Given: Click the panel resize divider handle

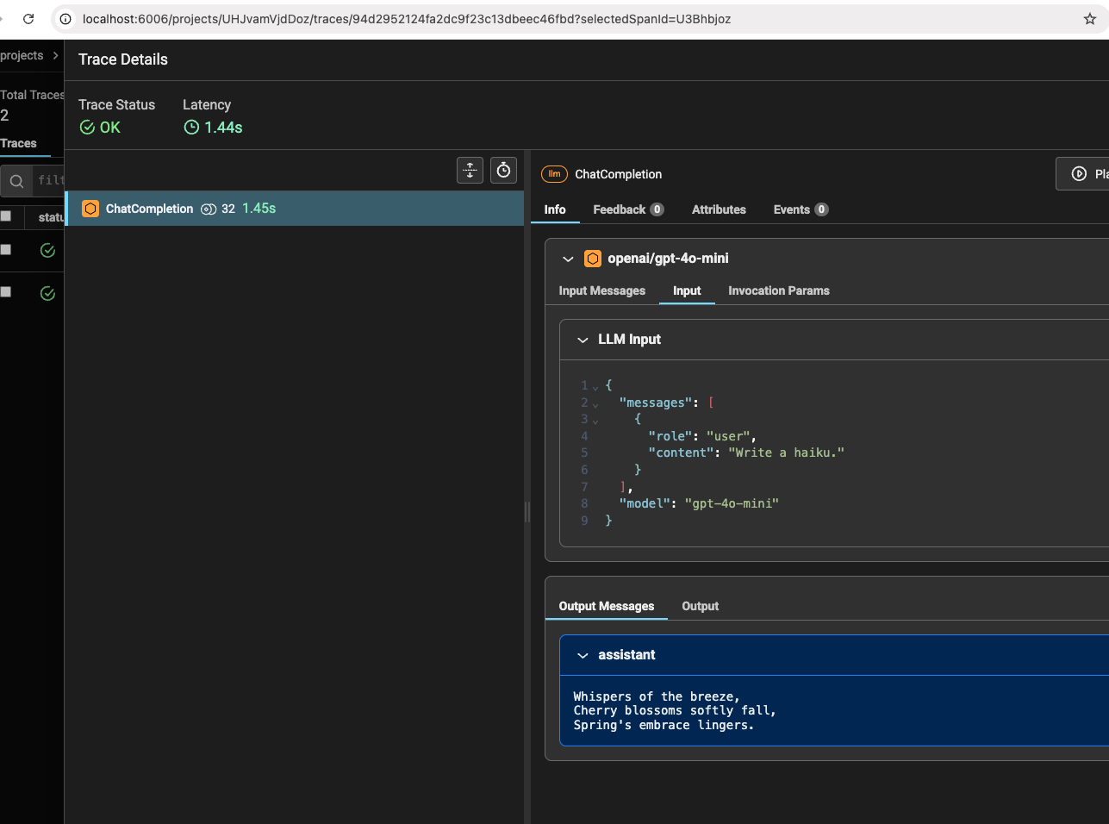Looking at the screenshot, I should click(527, 512).
